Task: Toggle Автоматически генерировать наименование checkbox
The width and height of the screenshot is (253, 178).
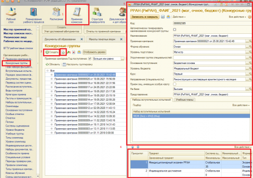Action: tap(174, 29)
